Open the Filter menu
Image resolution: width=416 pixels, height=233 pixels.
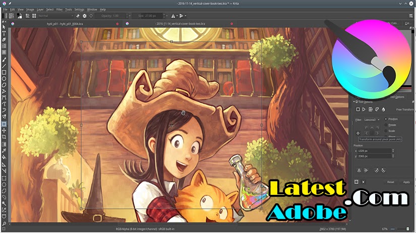tap(59, 10)
